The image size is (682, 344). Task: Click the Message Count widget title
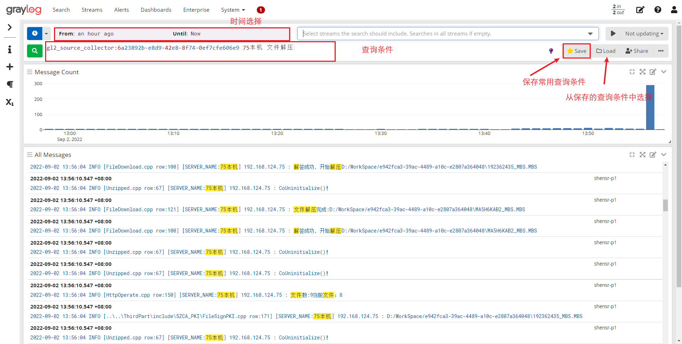pos(56,72)
